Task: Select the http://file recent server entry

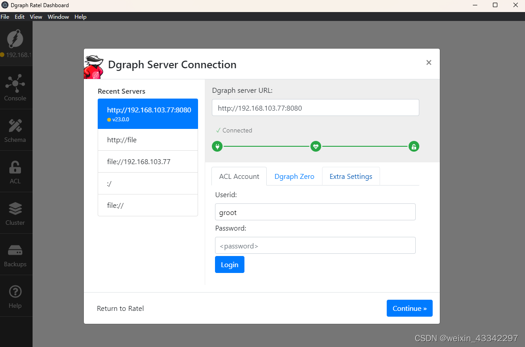Action: tap(148, 140)
